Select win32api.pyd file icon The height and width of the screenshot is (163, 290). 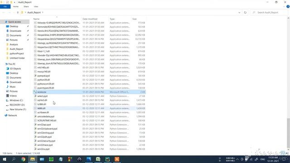(x=35, y=125)
